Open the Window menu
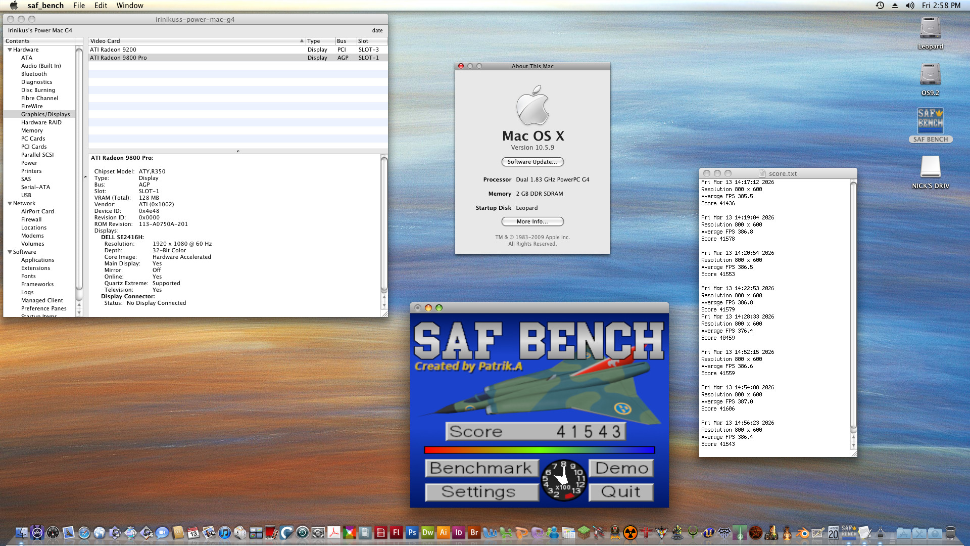Screen dimensions: 970x546 [130, 6]
